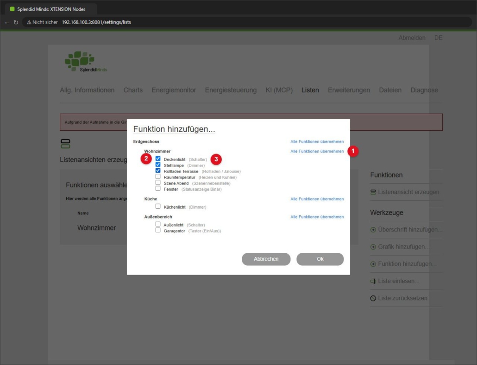
Task: Click Alle Funktionen übernehmen for Wohnzimmer
Action: point(317,151)
